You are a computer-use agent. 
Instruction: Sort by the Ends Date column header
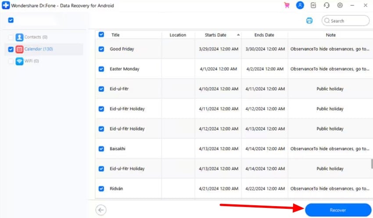point(264,35)
